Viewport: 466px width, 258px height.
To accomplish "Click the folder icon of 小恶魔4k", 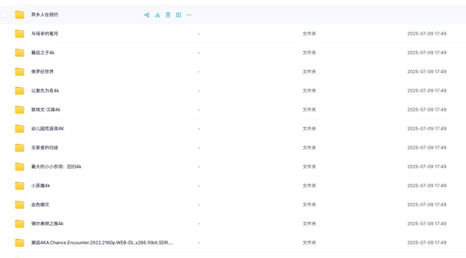I will (20, 185).
